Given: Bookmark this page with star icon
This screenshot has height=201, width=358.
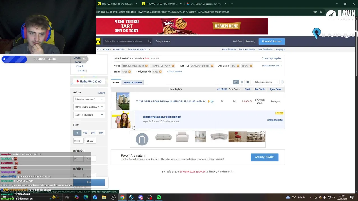Looking at the screenshot, I should click(321, 12).
